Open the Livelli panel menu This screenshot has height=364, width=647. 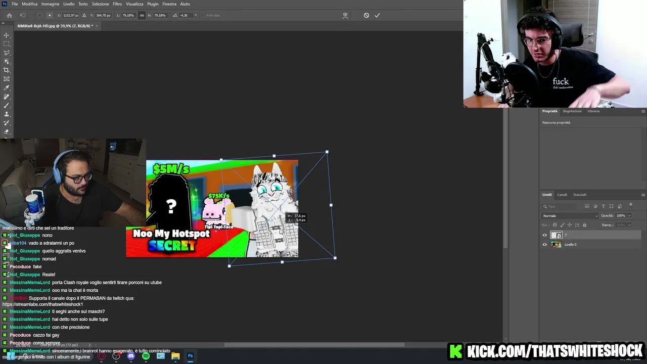[x=643, y=195]
